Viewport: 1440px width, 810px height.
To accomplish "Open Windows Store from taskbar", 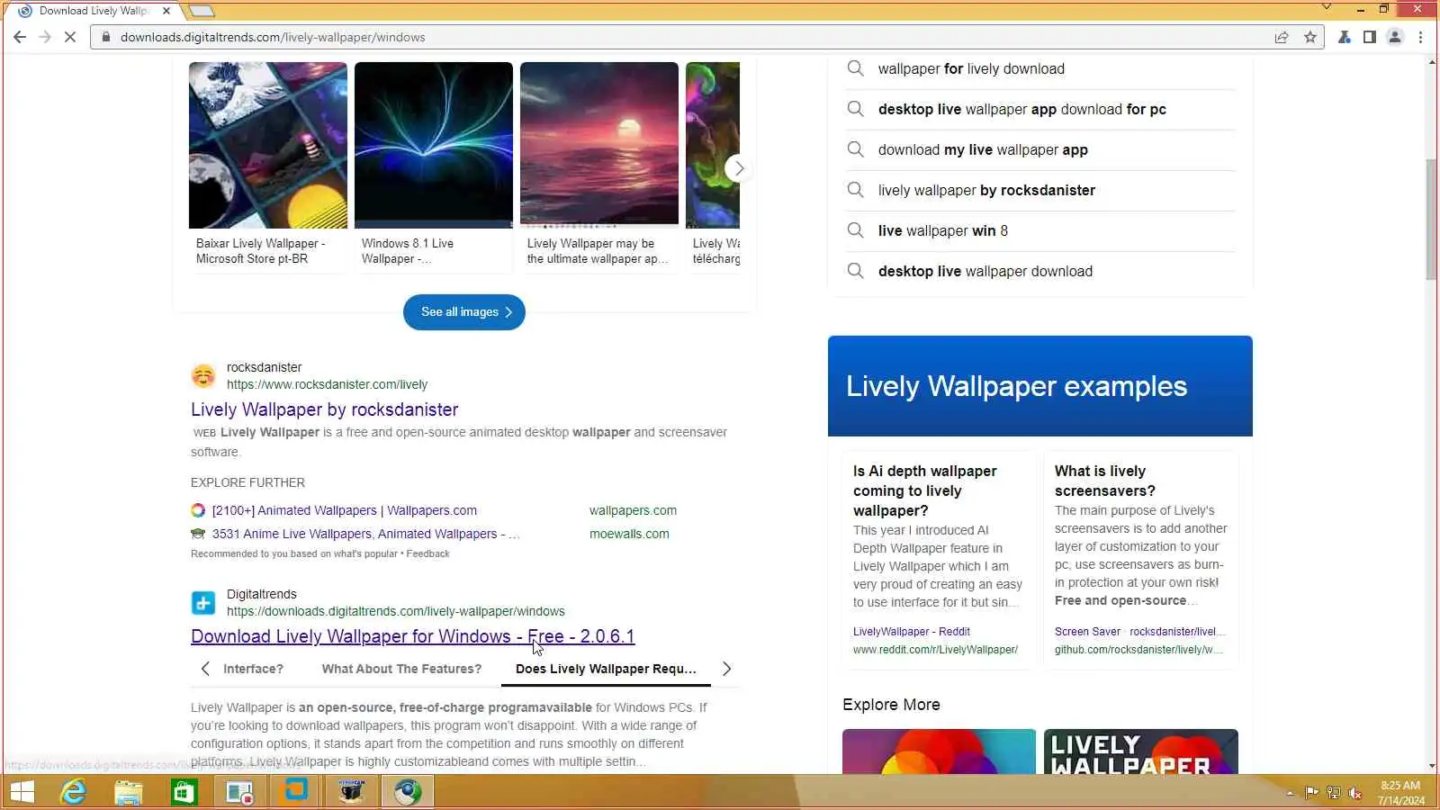I will coord(184,792).
